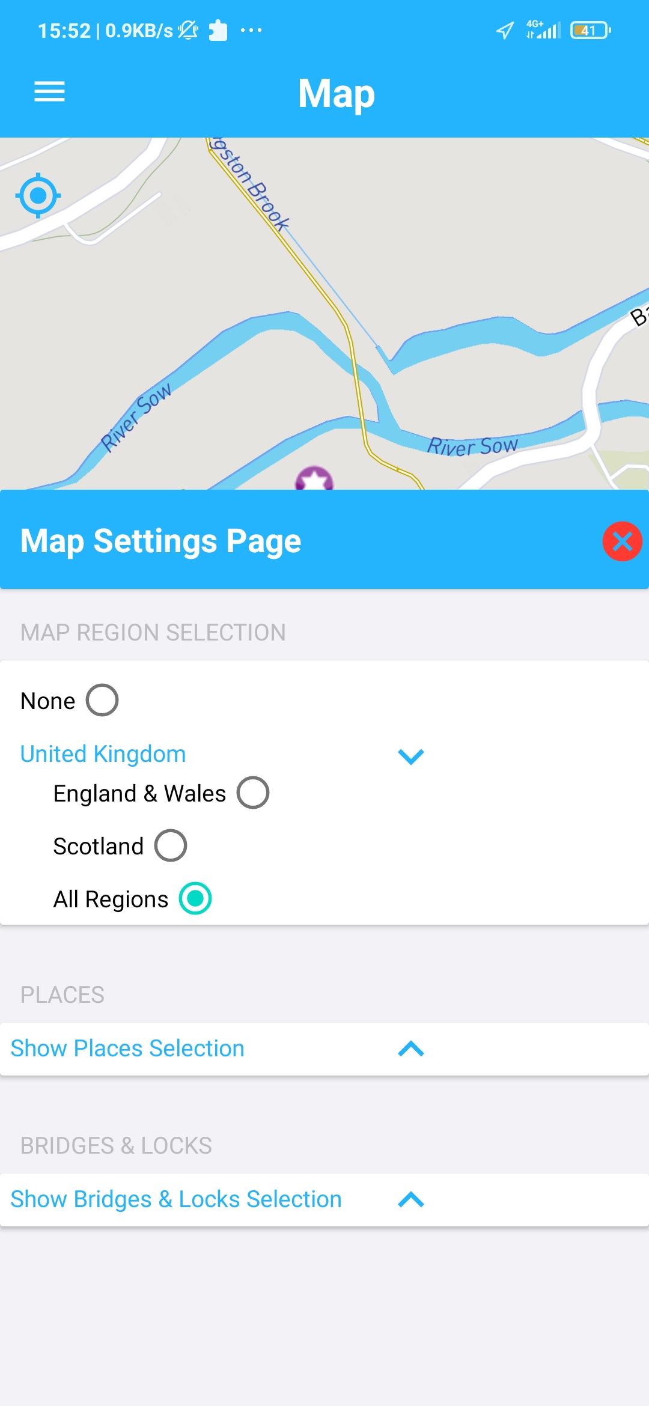Screen dimensions: 649x1406
Task: Collapse the United Kingdom chevron
Action: tap(411, 756)
